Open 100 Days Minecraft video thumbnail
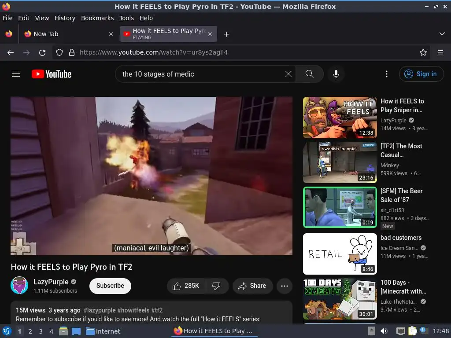This screenshot has width=451, height=338. tap(340, 299)
